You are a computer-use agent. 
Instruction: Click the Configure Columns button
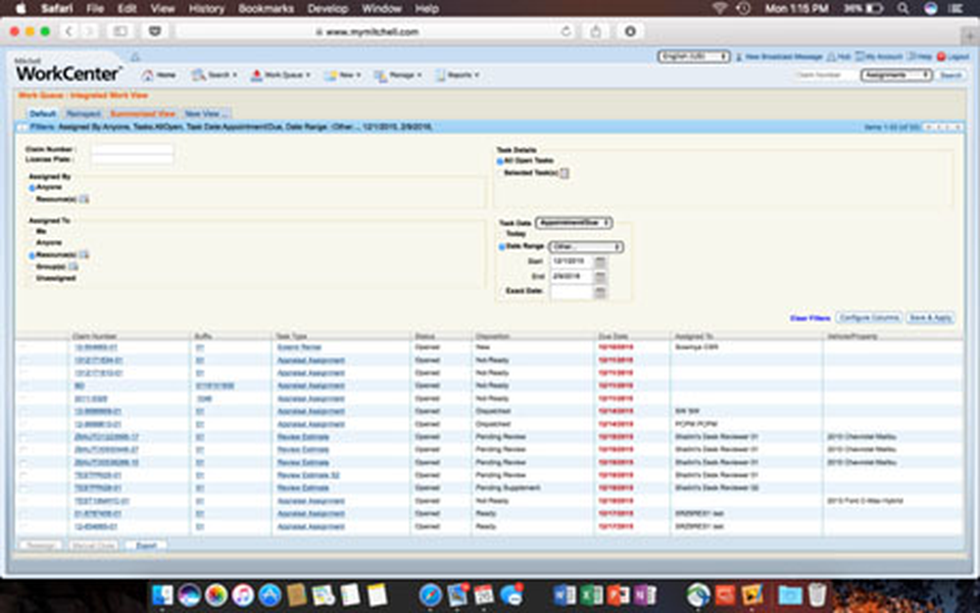coord(868,317)
